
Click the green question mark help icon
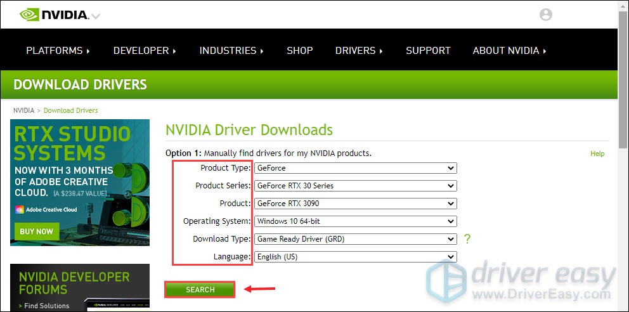(467, 239)
